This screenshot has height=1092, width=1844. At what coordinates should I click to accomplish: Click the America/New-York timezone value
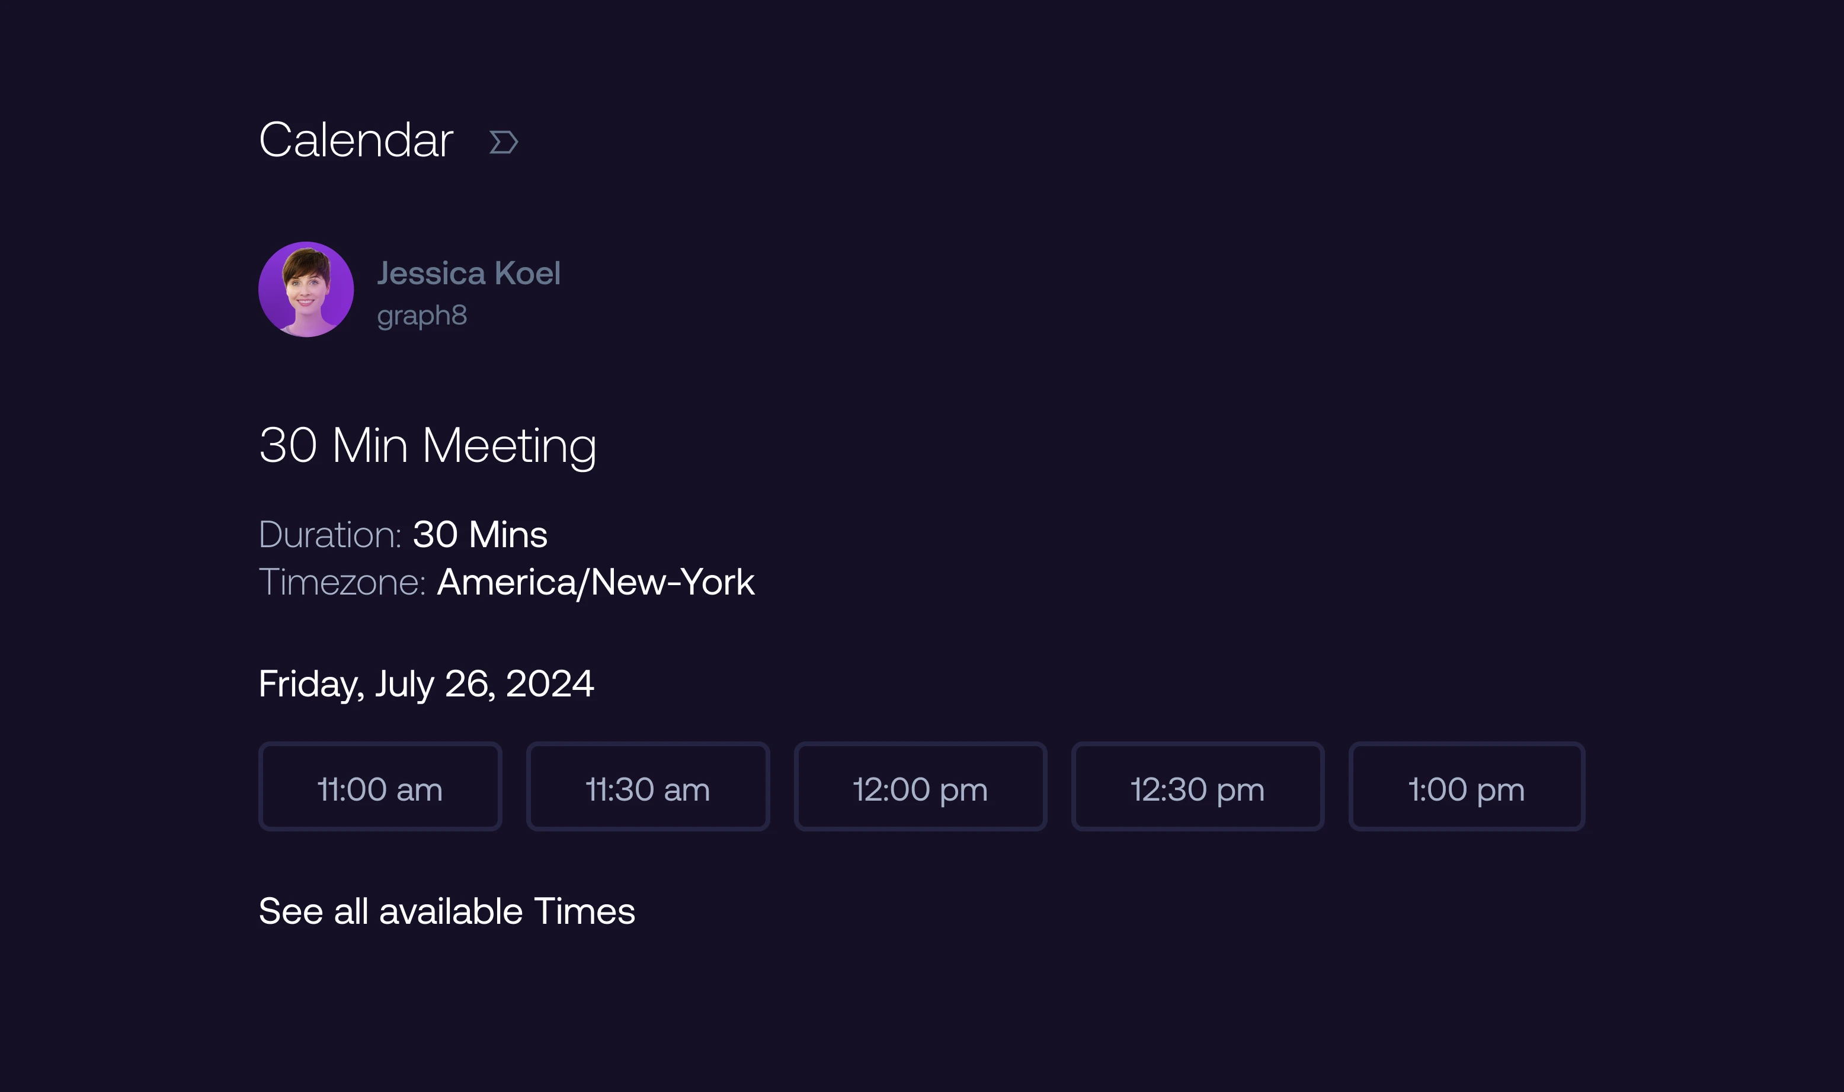pyautogui.click(x=596, y=582)
